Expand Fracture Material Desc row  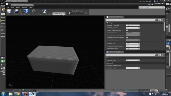[x=106, y=66]
